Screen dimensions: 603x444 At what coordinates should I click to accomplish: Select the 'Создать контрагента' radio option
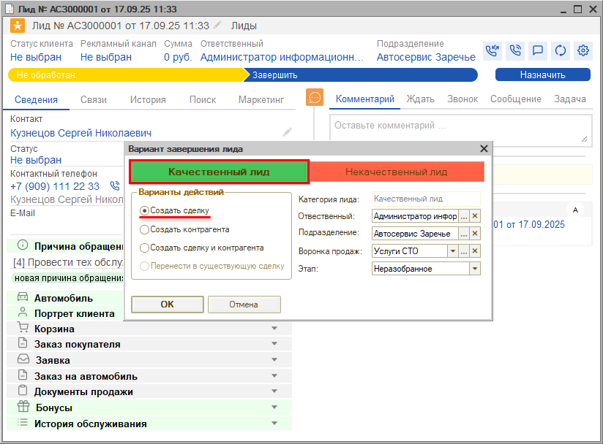(x=145, y=229)
